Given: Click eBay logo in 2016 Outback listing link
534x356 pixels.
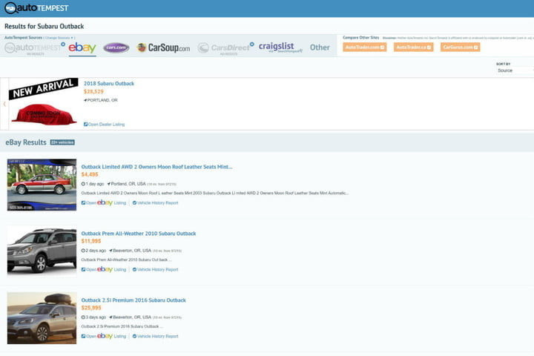Looking at the screenshot, I should coord(105,336).
